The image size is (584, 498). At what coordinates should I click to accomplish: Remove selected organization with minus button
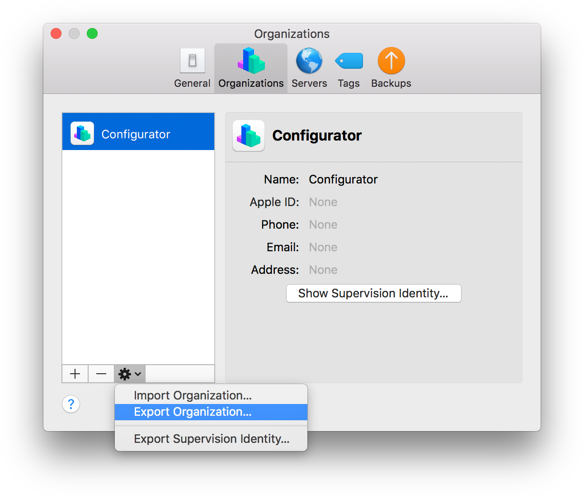coord(101,374)
